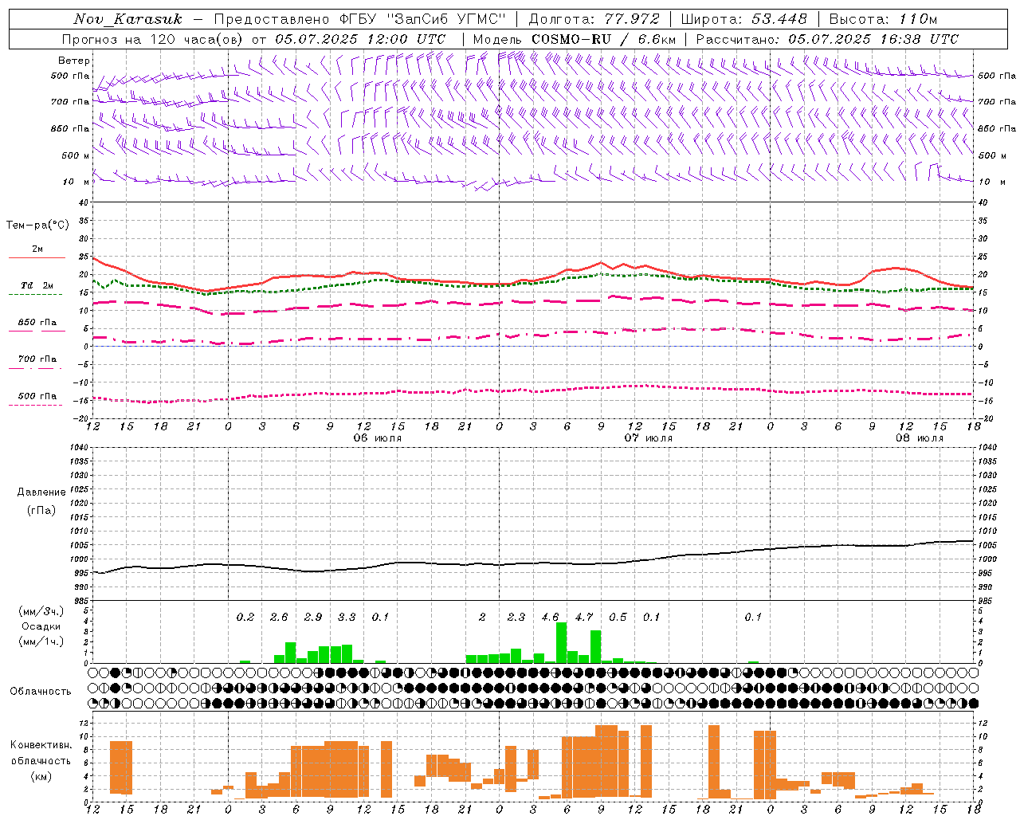Viewport: 1020px width, 816px height.
Task: Click the 'Облачность' cloudiness label
Action: point(41,692)
